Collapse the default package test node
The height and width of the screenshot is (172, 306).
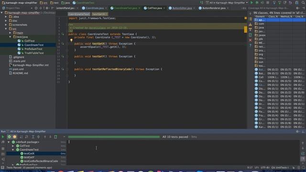[x=9, y=142]
